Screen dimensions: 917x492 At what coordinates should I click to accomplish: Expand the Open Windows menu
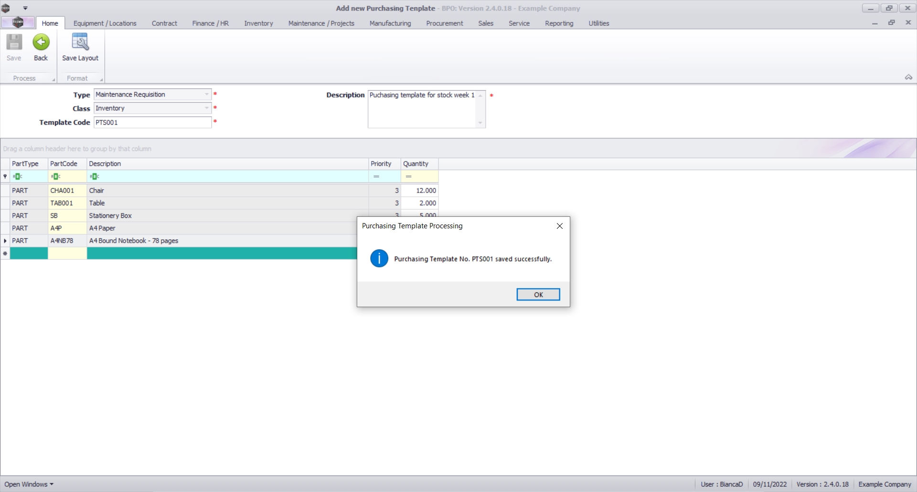(x=29, y=484)
